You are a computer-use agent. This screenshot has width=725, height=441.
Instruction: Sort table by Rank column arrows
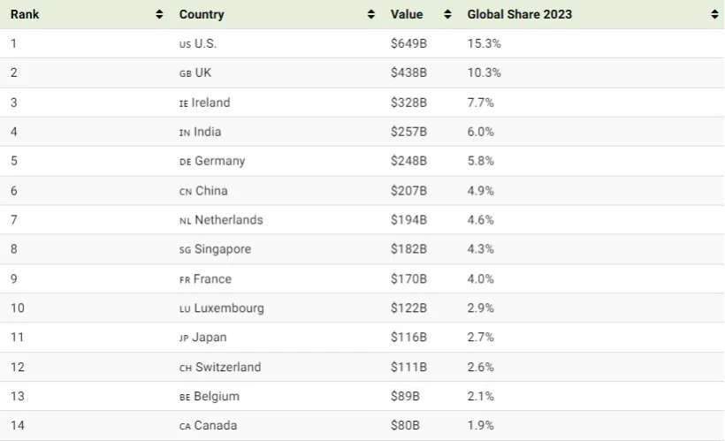(x=159, y=14)
